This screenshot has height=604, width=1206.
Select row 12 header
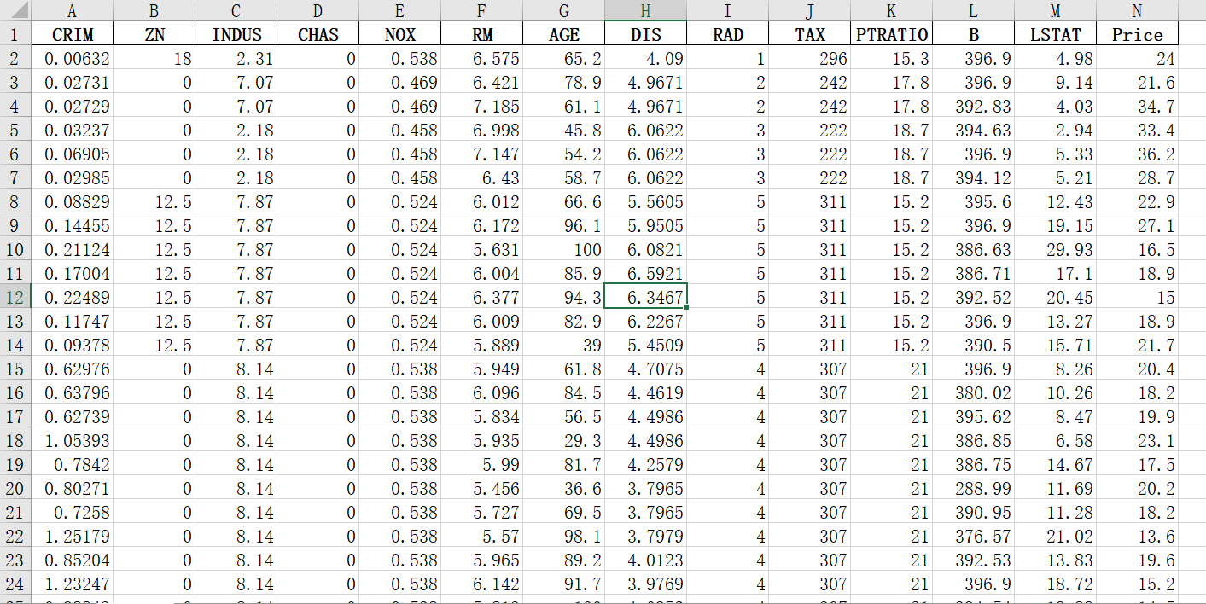click(15, 298)
